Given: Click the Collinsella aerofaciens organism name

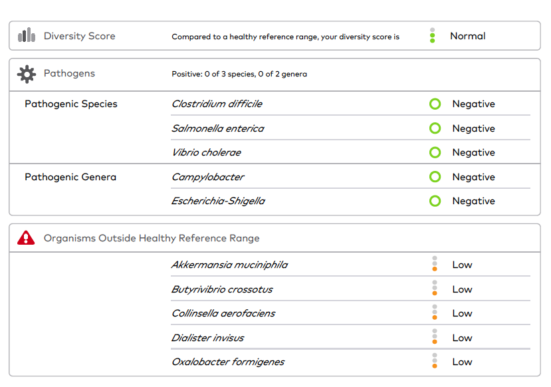Looking at the screenshot, I should coord(223,313).
